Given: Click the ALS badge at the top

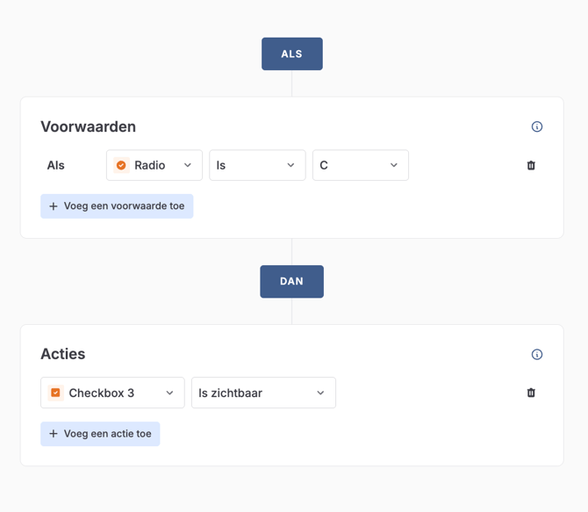Looking at the screenshot, I should pyautogui.click(x=292, y=54).
